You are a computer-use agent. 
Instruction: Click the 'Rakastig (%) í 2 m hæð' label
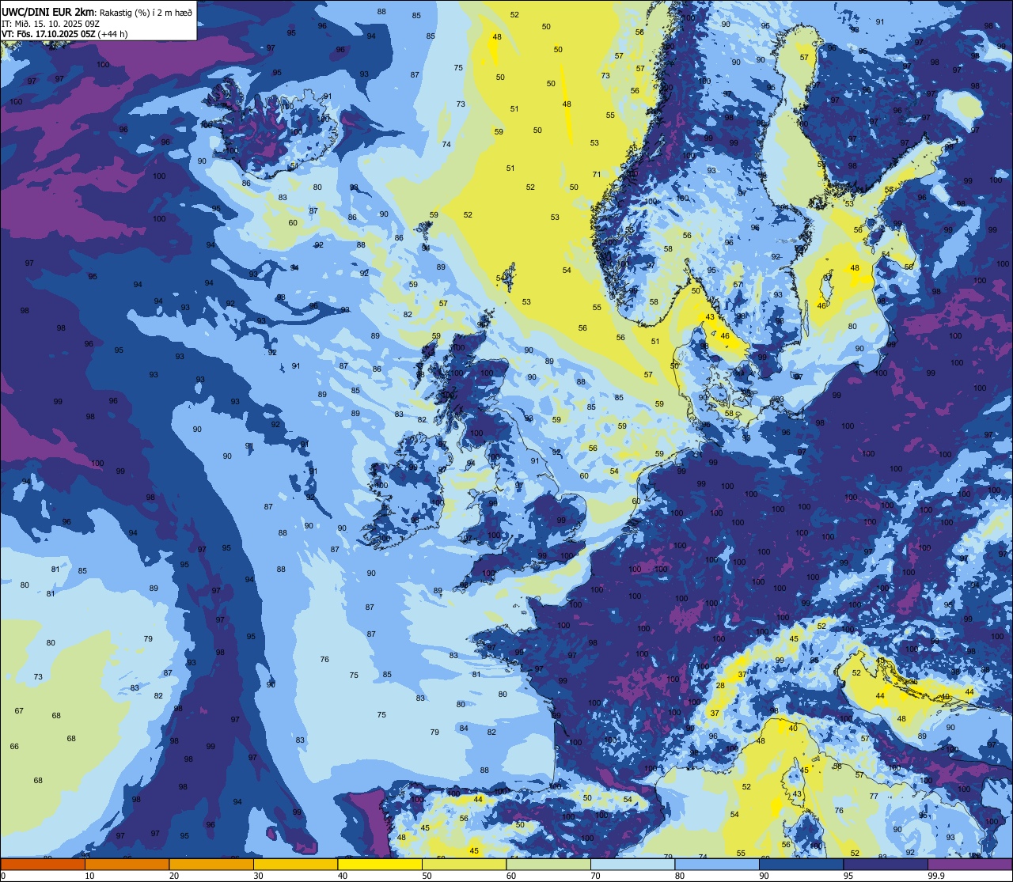point(146,13)
